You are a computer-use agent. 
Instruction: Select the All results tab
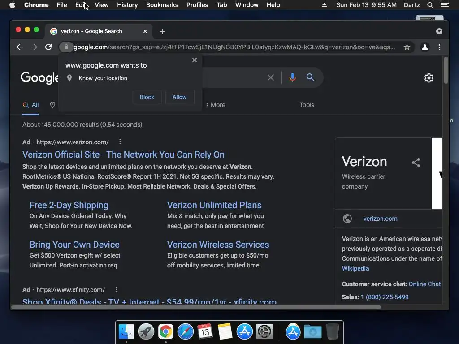pos(31,105)
